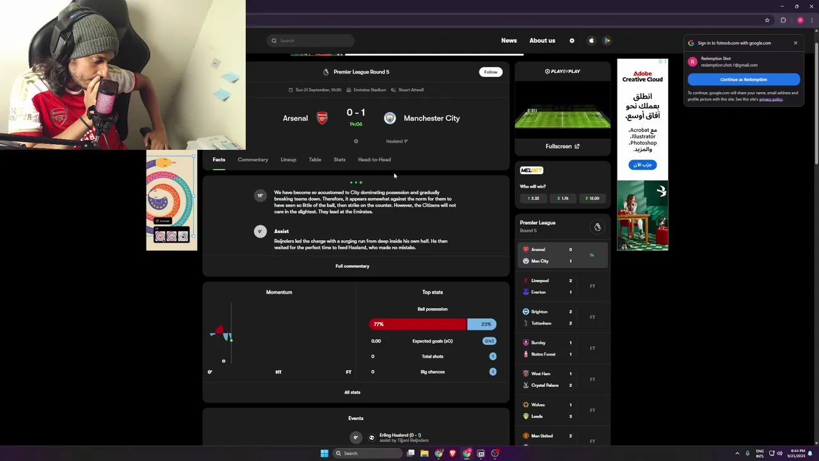Open the system clock 6:44 PM
Image resolution: width=819 pixels, height=461 pixels.
(798, 453)
